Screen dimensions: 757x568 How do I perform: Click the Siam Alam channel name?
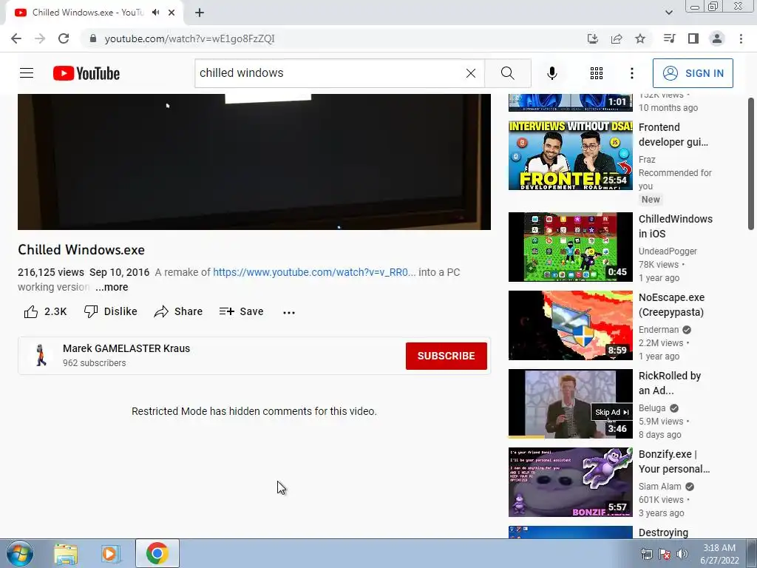click(x=660, y=487)
